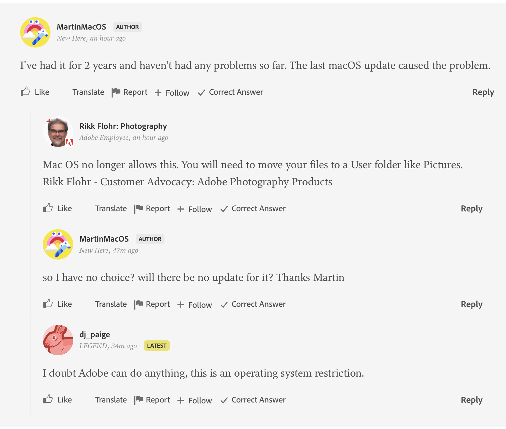This screenshot has width=506, height=429.
Task: Reply to dj_paige's latest comment
Action: (471, 400)
